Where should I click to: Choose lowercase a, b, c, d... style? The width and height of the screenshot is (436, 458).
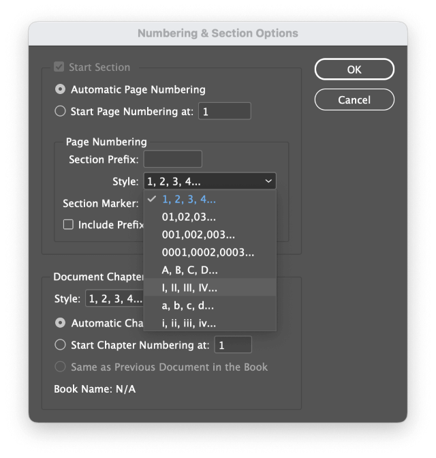click(x=188, y=306)
